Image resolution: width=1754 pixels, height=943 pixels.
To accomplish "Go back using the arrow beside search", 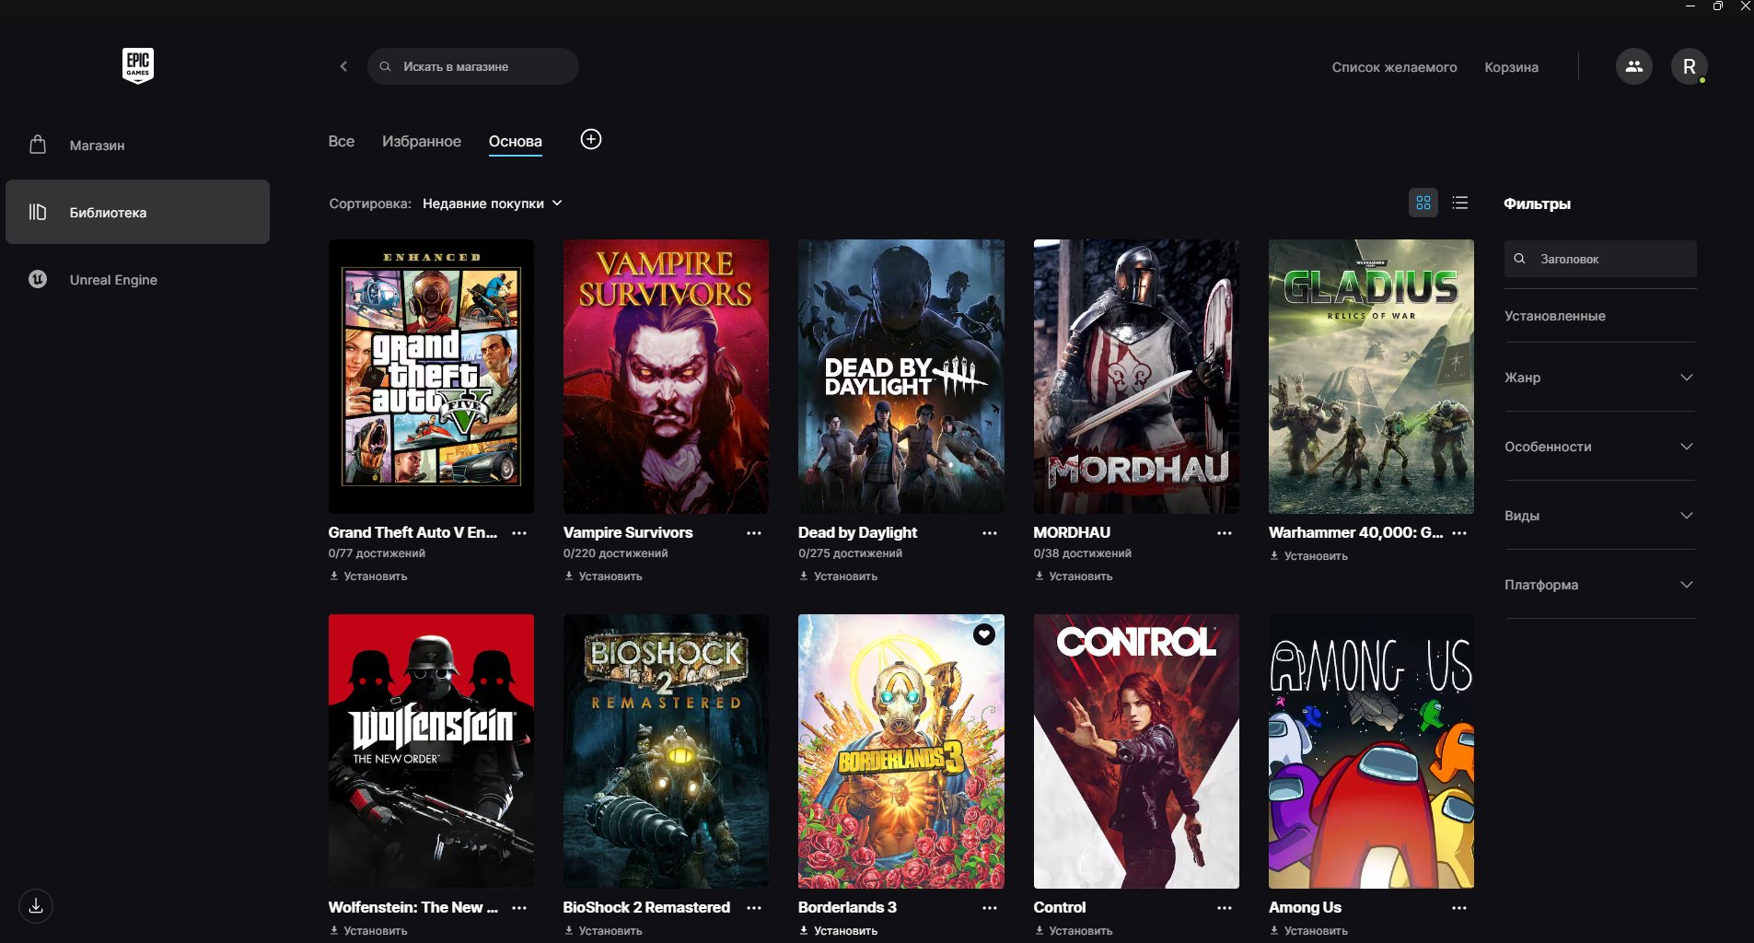I will coord(343,66).
